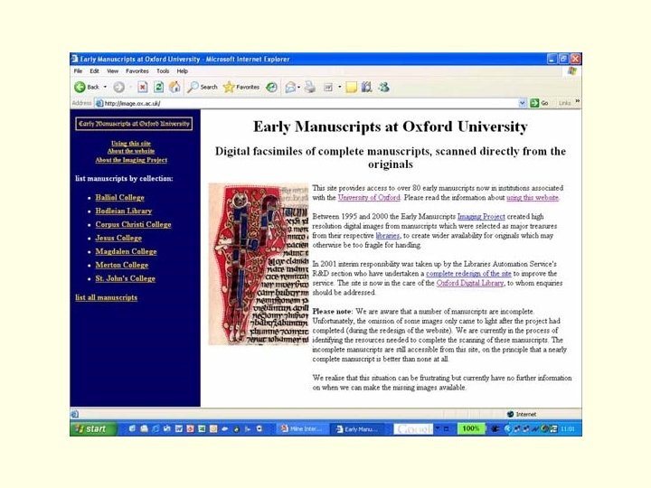Expand the address bar dropdown arrow

(523, 103)
